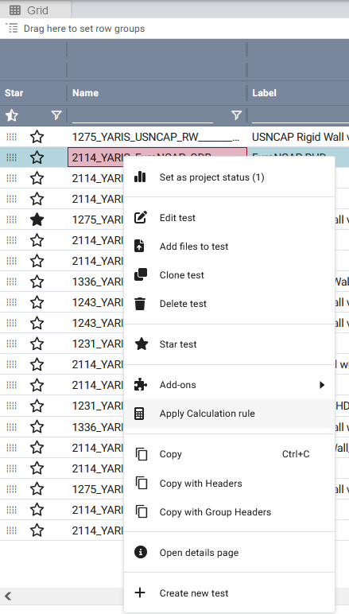The height and width of the screenshot is (614, 349).
Task: Toggle the starred-only filter in Star column
Action: click(12, 115)
